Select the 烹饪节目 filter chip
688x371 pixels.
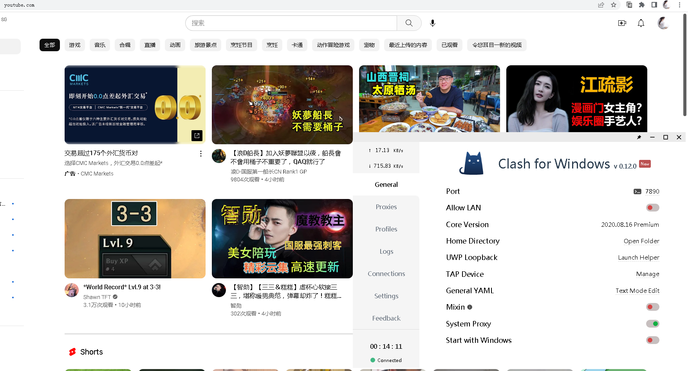click(x=242, y=45)
